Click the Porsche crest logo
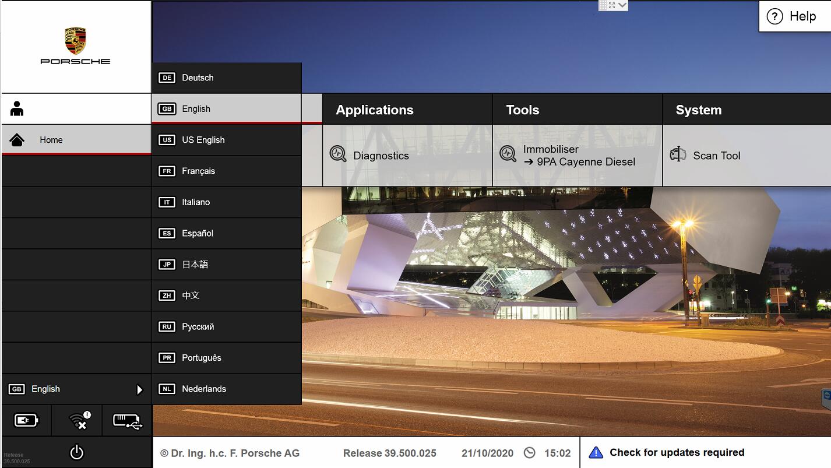 (75, 41)
